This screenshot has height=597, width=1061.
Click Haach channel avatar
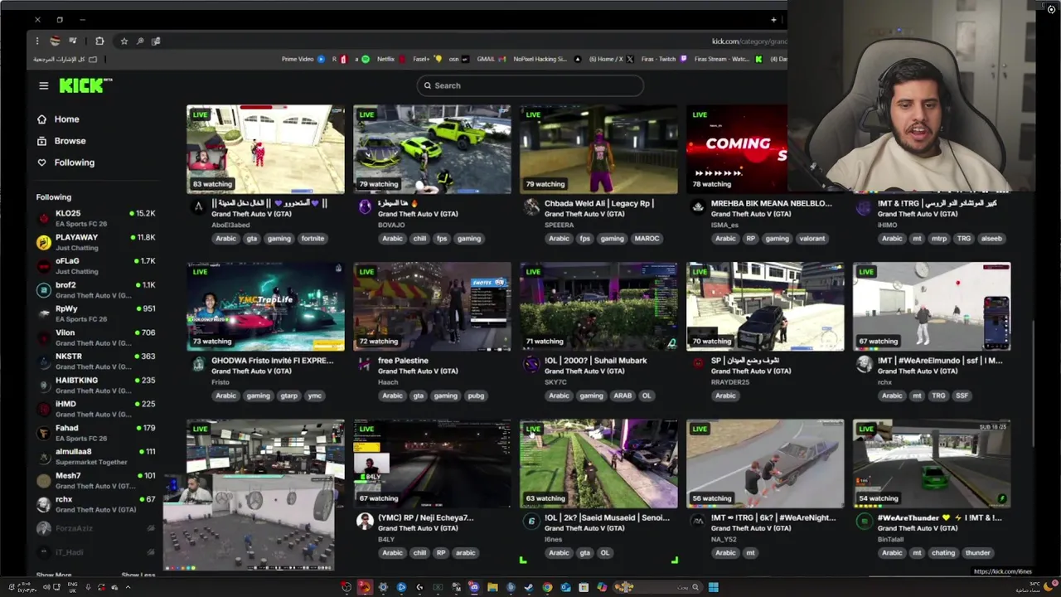[x=365, y=365]
